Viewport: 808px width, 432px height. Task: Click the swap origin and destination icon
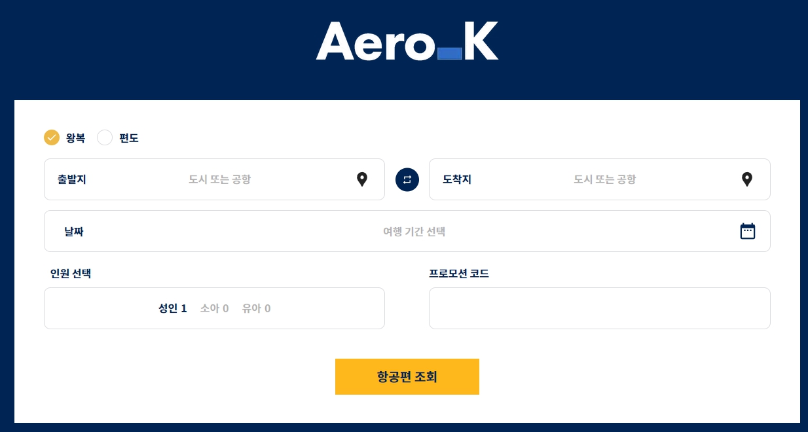(x=407, y=179)
